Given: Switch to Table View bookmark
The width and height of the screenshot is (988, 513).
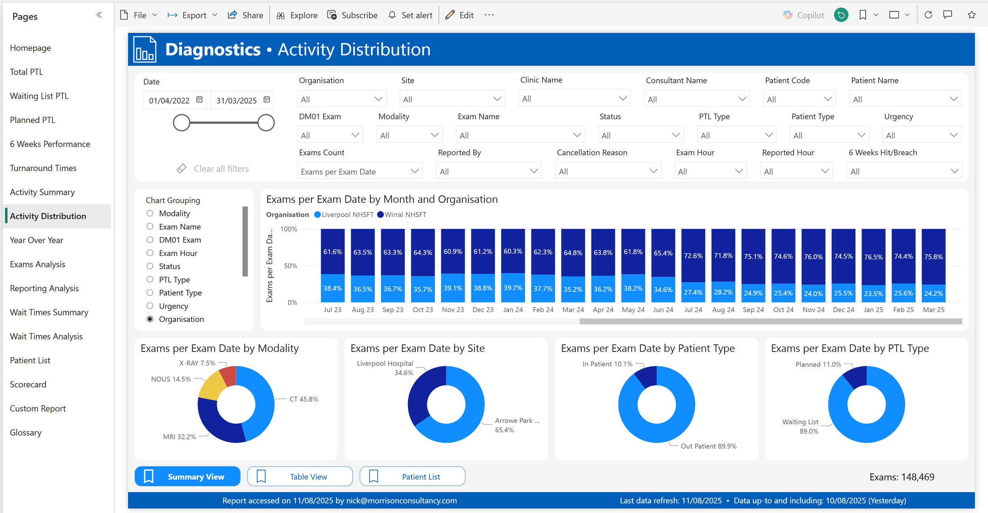Looking at the screenshot, I should click(x=300, y=476).
